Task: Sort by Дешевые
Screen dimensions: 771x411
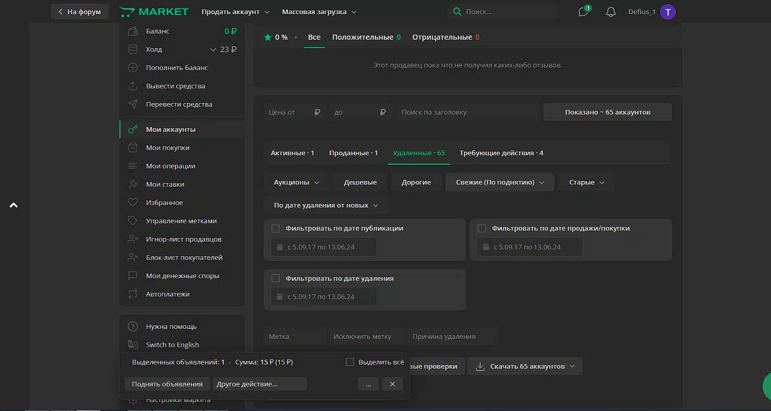Action: tap(360, 182)
